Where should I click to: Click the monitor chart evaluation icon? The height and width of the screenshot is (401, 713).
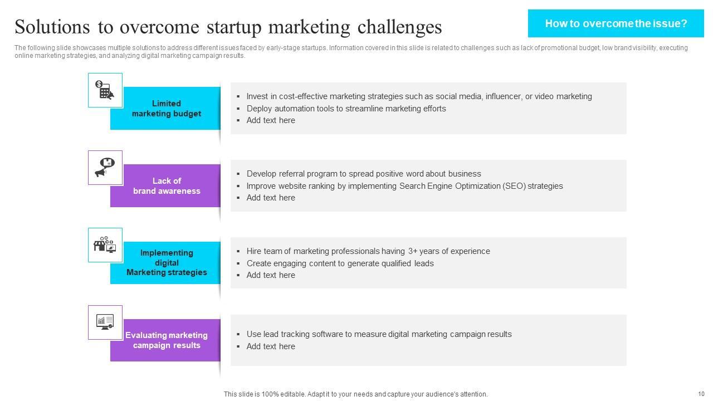click(105, 322)
